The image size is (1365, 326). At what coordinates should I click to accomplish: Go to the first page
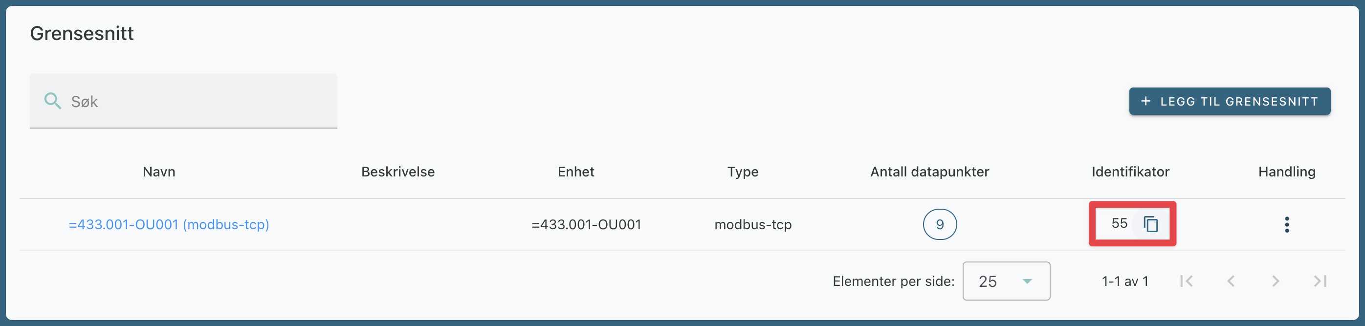[x=1187, y=281]
